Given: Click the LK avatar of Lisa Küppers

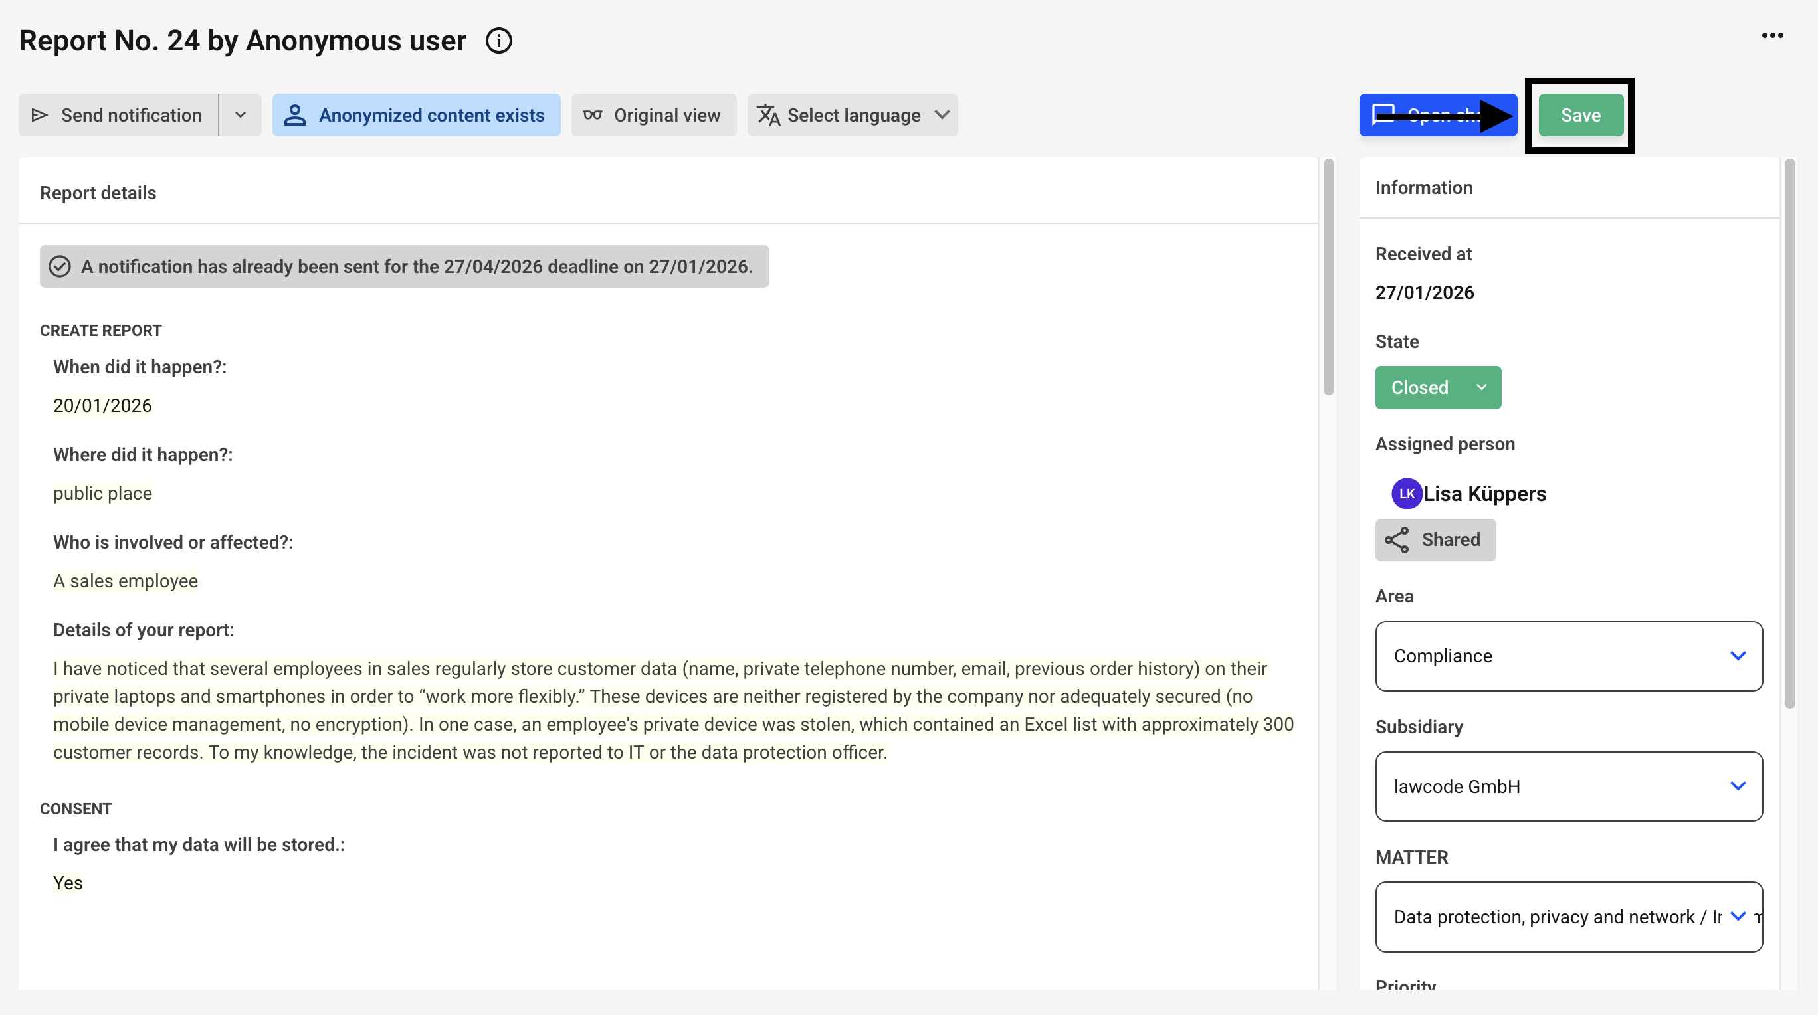Looking at the screenshot, I should click(1406, 494).
